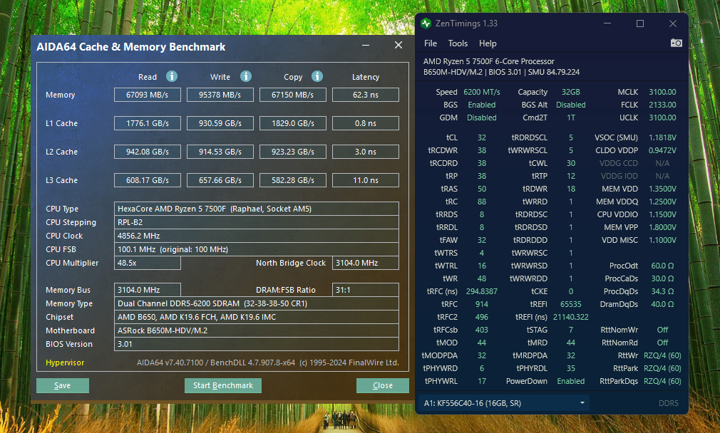Click GDM value Disabled
This screenshot has height=433, width=720.
pyautogui.click(x=482, y=118)
